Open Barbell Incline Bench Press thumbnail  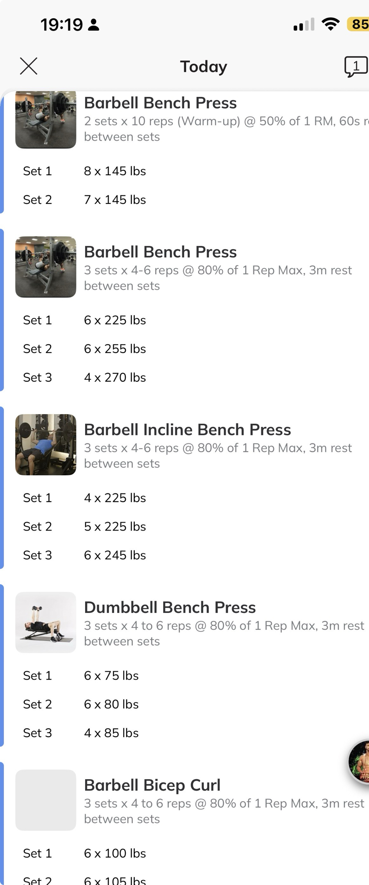click(46, 445)
